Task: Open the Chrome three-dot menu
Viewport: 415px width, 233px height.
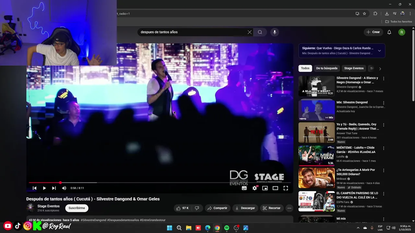Action: coord(410,14)
